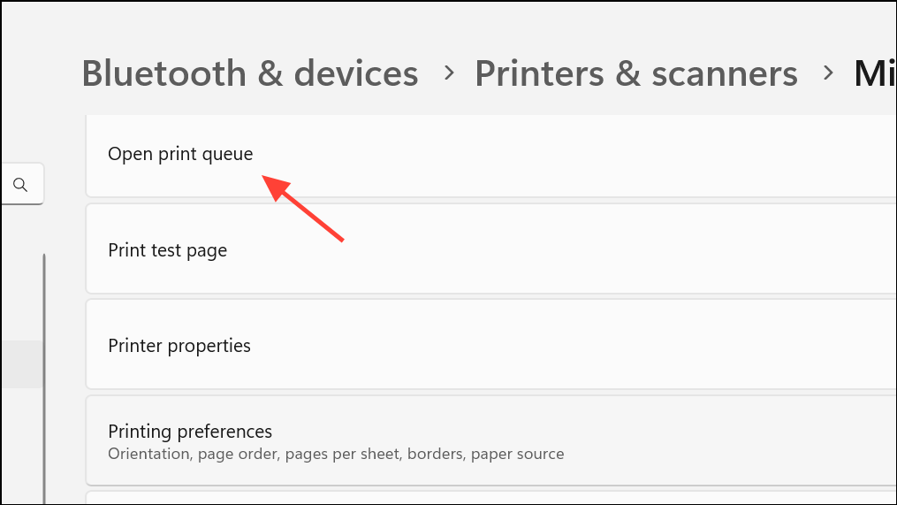Print test page
The height and width of the screenshot is (505, 897).
pos(168,250)
